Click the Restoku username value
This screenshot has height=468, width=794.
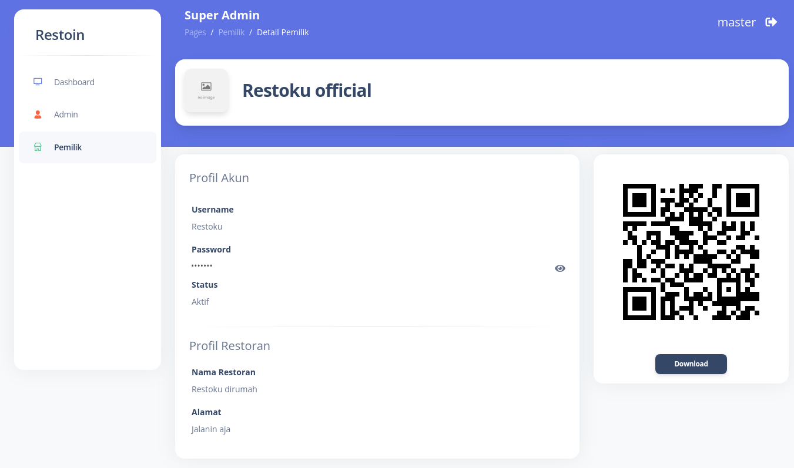click(207, 227)
